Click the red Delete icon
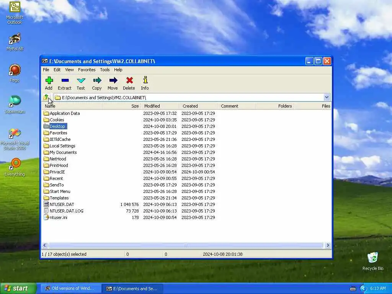 pyautogui.click(x=129, y=80)
